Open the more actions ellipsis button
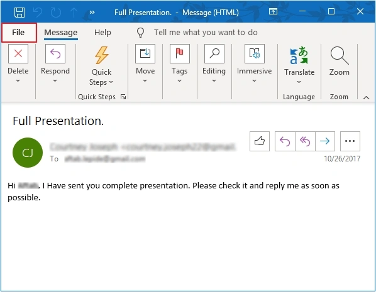This screenshot has width=376, height=292. pyautogui.click(x=350, y=141)
